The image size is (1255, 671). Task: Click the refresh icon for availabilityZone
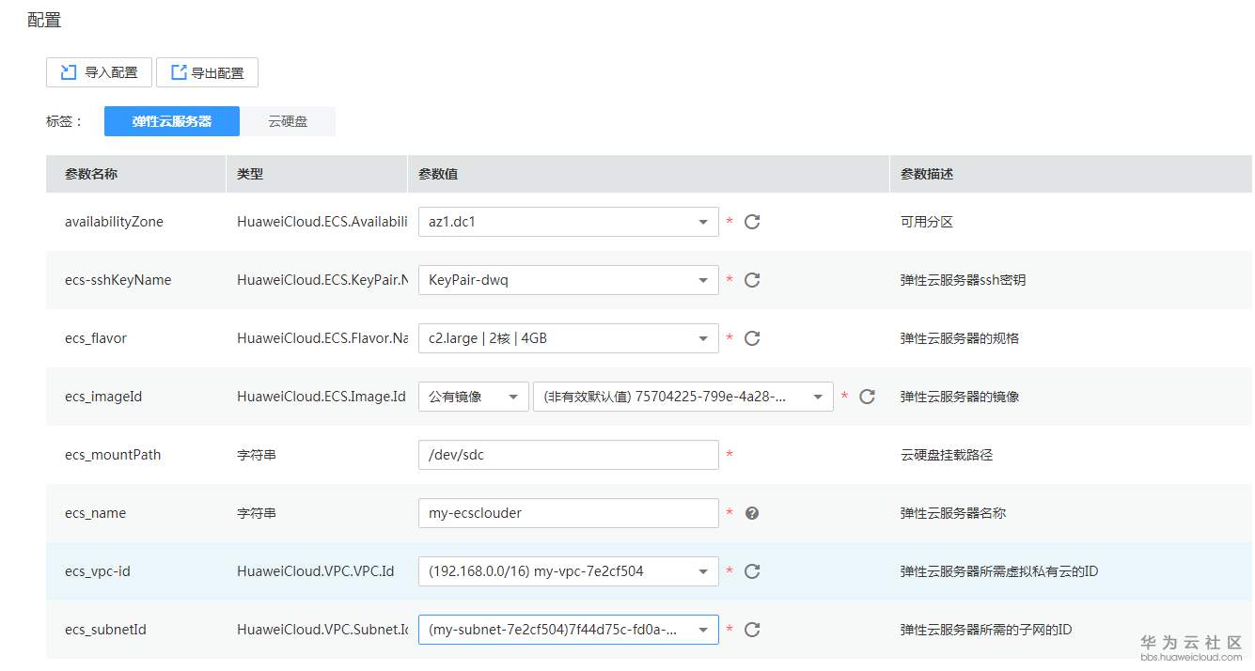pyautogui.click(x=752, y=222)
